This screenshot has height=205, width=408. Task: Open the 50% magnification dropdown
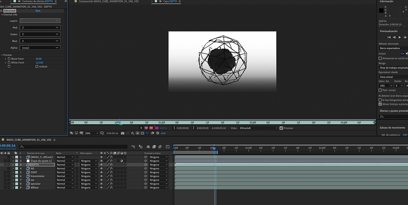click(92, 133)
